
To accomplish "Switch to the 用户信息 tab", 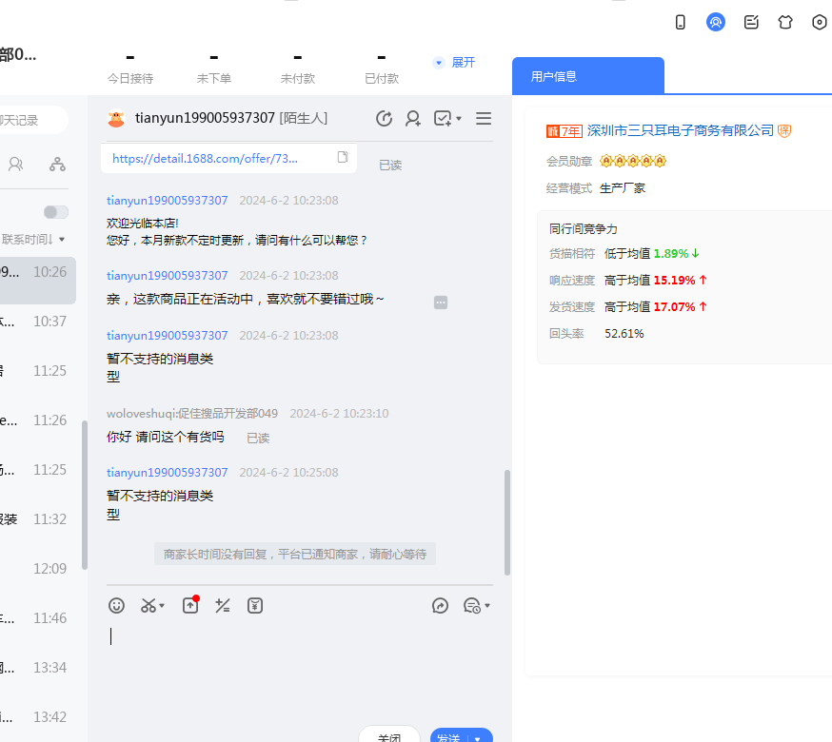I will [x=554, y=76].
